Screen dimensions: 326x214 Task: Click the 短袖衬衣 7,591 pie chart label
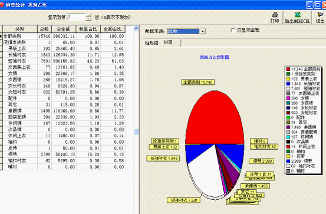[x=183, y=200]
